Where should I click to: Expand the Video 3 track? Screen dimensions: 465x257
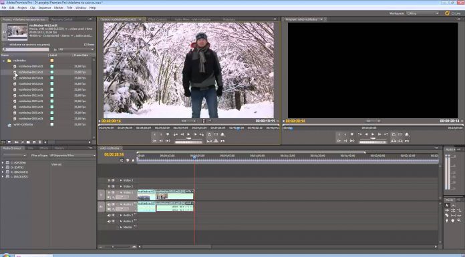click(x=121, y=180)
